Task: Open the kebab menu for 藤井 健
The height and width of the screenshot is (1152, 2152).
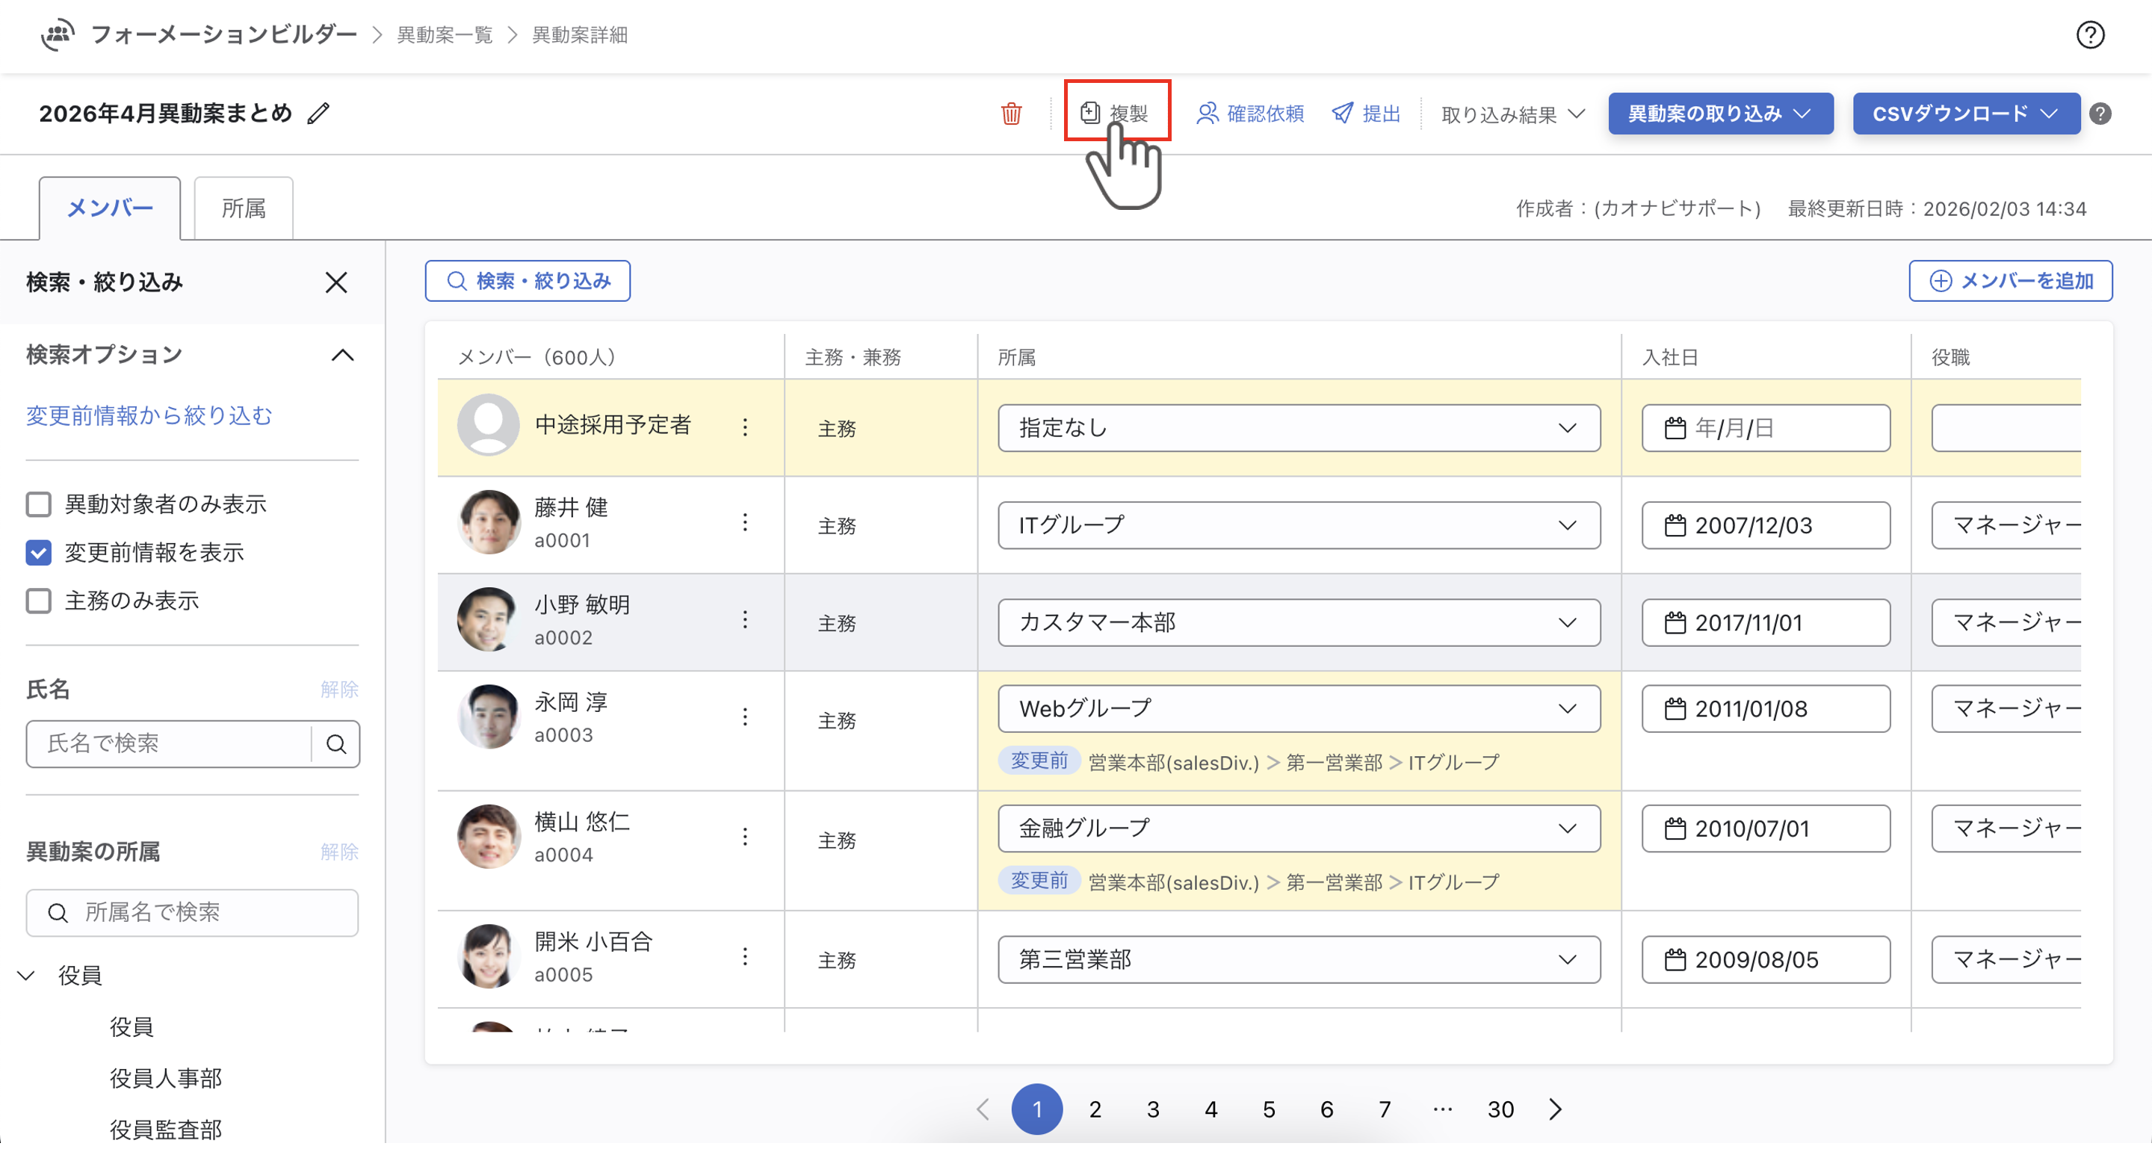Action: (x=745, y=524)
